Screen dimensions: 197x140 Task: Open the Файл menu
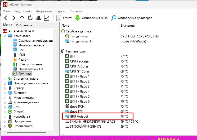click(7, 11)
